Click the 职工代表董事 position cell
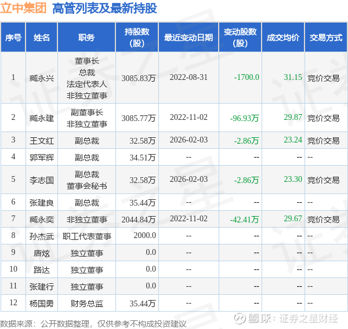 point(87,236)
